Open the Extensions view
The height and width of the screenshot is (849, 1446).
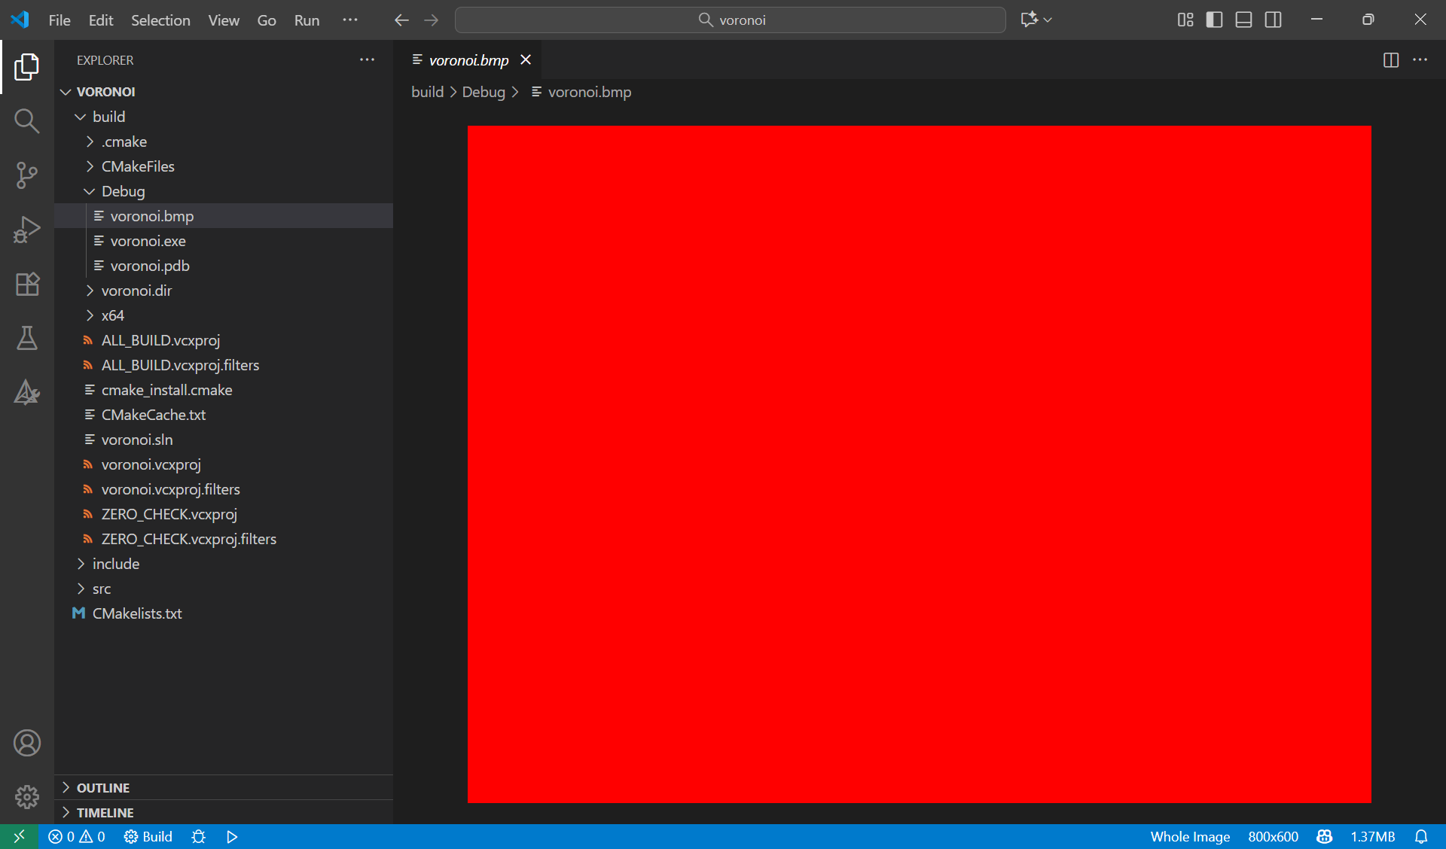(27, 284)
